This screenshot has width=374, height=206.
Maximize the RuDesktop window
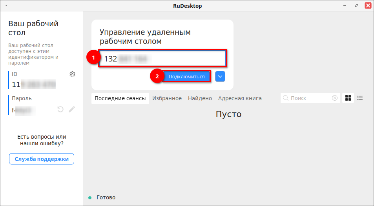356,5
